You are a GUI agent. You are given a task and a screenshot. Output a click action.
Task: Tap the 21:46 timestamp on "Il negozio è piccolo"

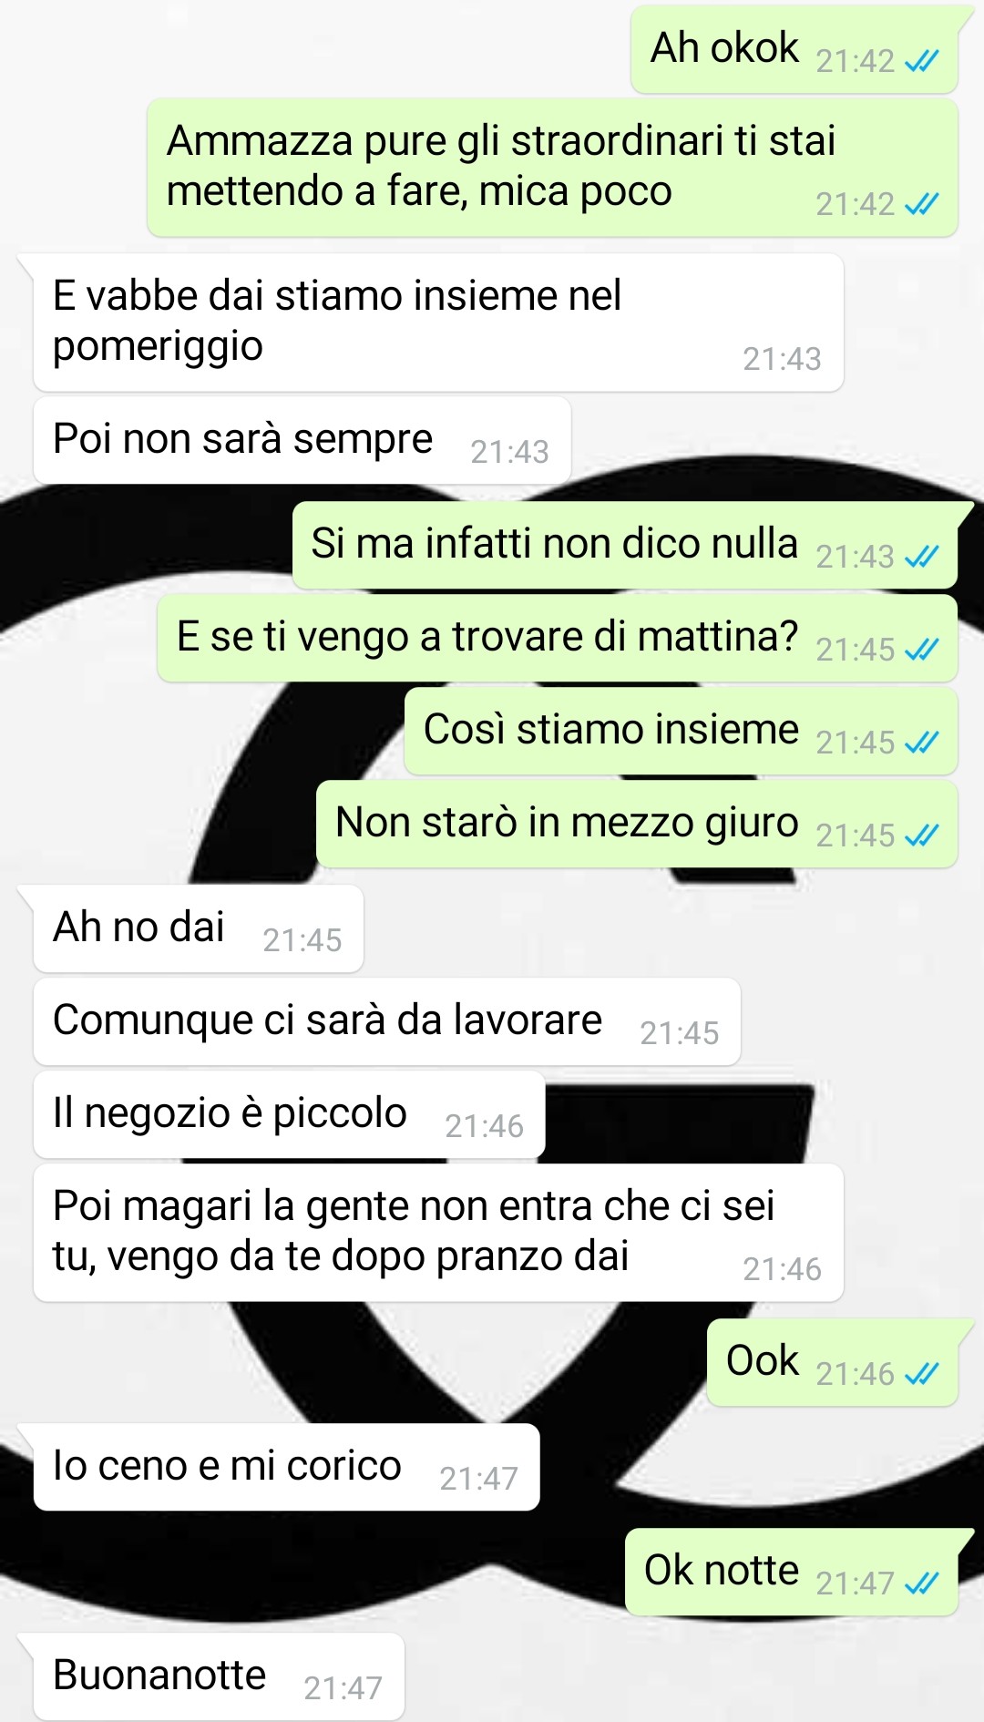click(484, 1126)
